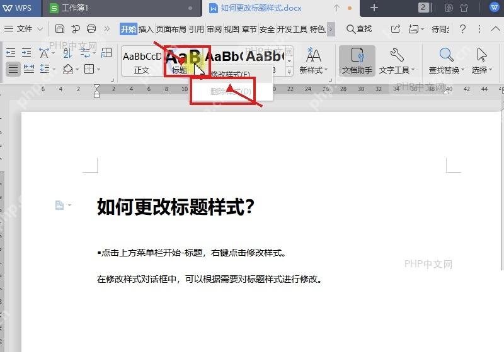This screenshot has height=352, width=504.
Task: Open the borders dropdown
Action: [91, 69]
